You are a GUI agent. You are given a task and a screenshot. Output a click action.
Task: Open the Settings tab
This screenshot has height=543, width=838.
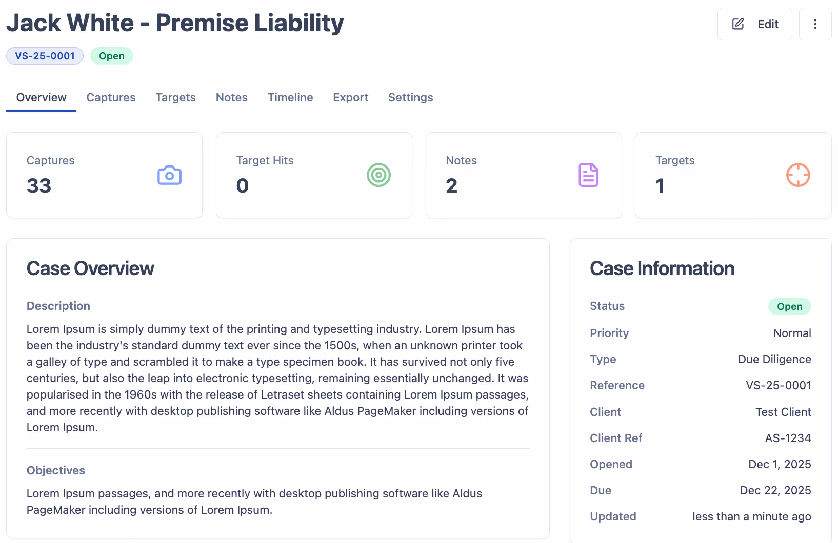pyautogui.click(x=410, y=97)
